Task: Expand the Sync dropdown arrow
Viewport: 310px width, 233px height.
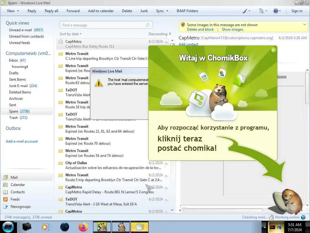Action: pyautogui.click(x=167, y=11)
